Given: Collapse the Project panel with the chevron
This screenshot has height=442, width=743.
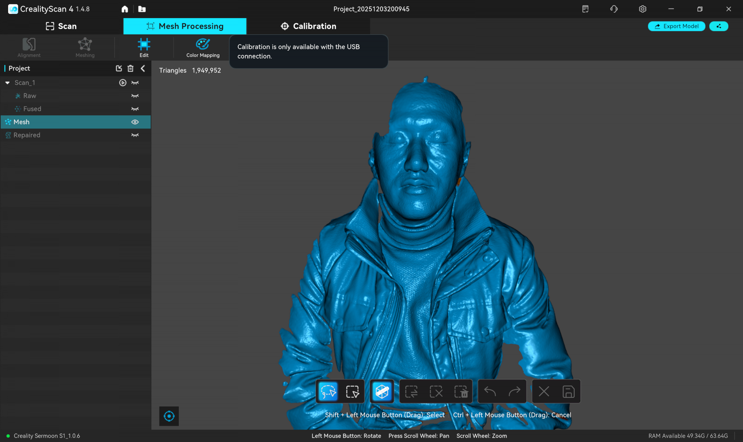Looking at the screenshot, I should [143, 69].
